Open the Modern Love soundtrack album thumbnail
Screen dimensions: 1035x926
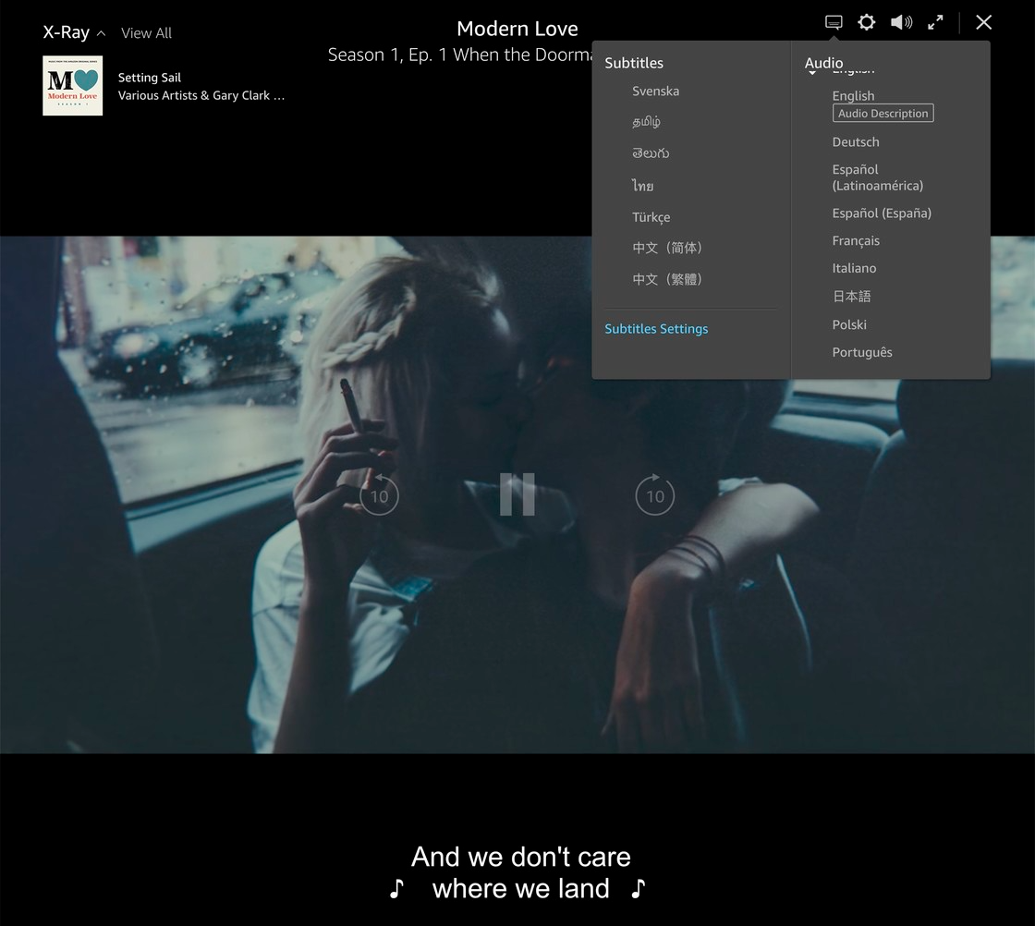pos(72,86)
